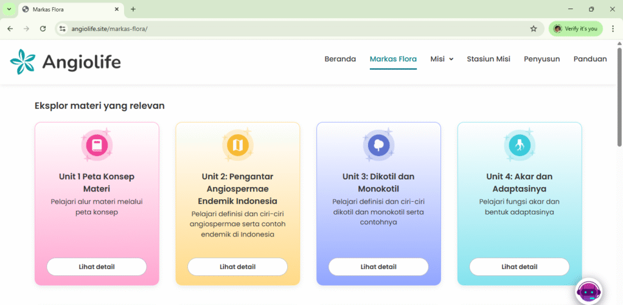
Task: Click the Unit 2 map icon
Action: (x=237, y=145)
